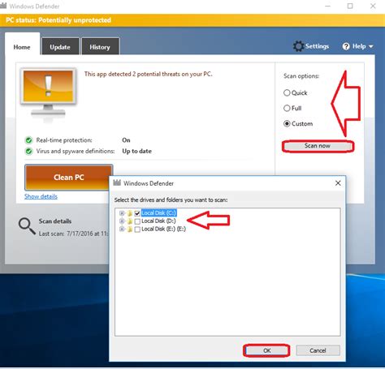
Task: Switch to the Update tab
Action: (60, 47)
